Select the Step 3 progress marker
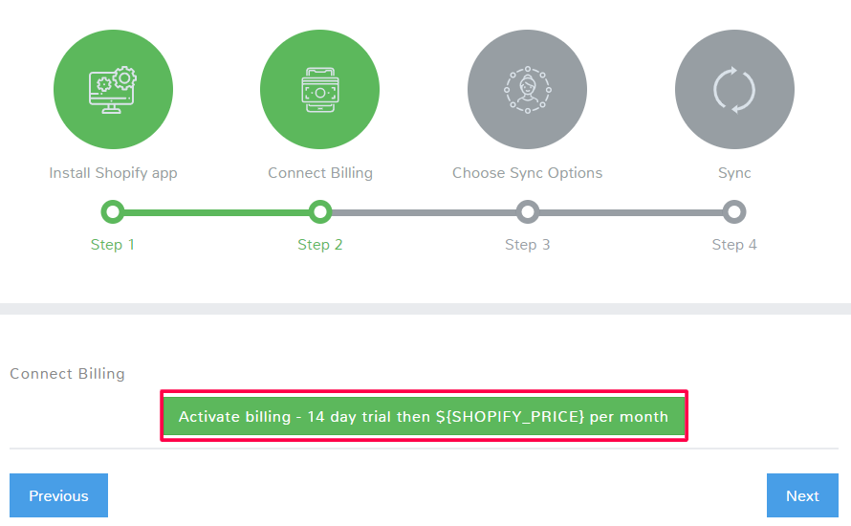Viewport: 851px width, 526px height. pos(527,211)
